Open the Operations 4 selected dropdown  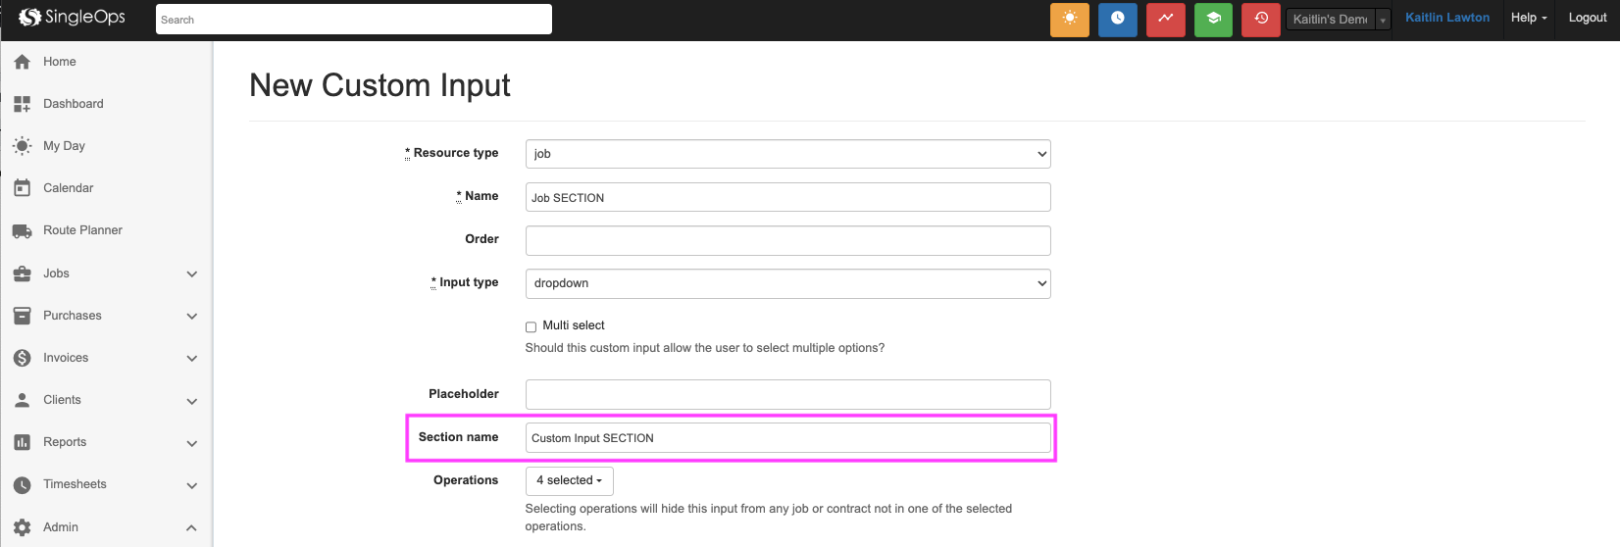(x=570, y=481)
